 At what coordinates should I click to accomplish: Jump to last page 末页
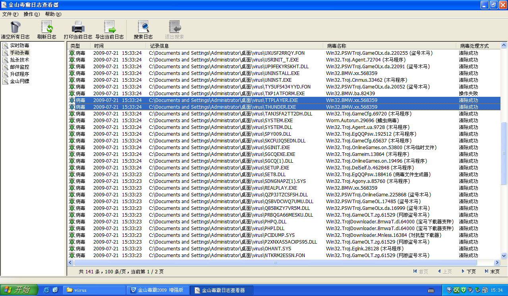pyautogui.click(x=492, y=272)
